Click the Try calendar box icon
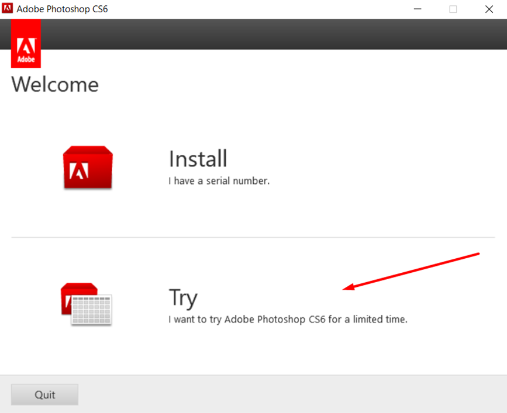Screen dimensions: 507x413 coord(87,304)
